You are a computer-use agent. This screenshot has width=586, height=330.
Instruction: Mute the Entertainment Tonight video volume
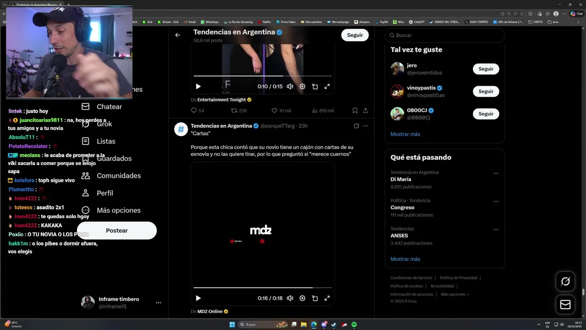point(290,86)
